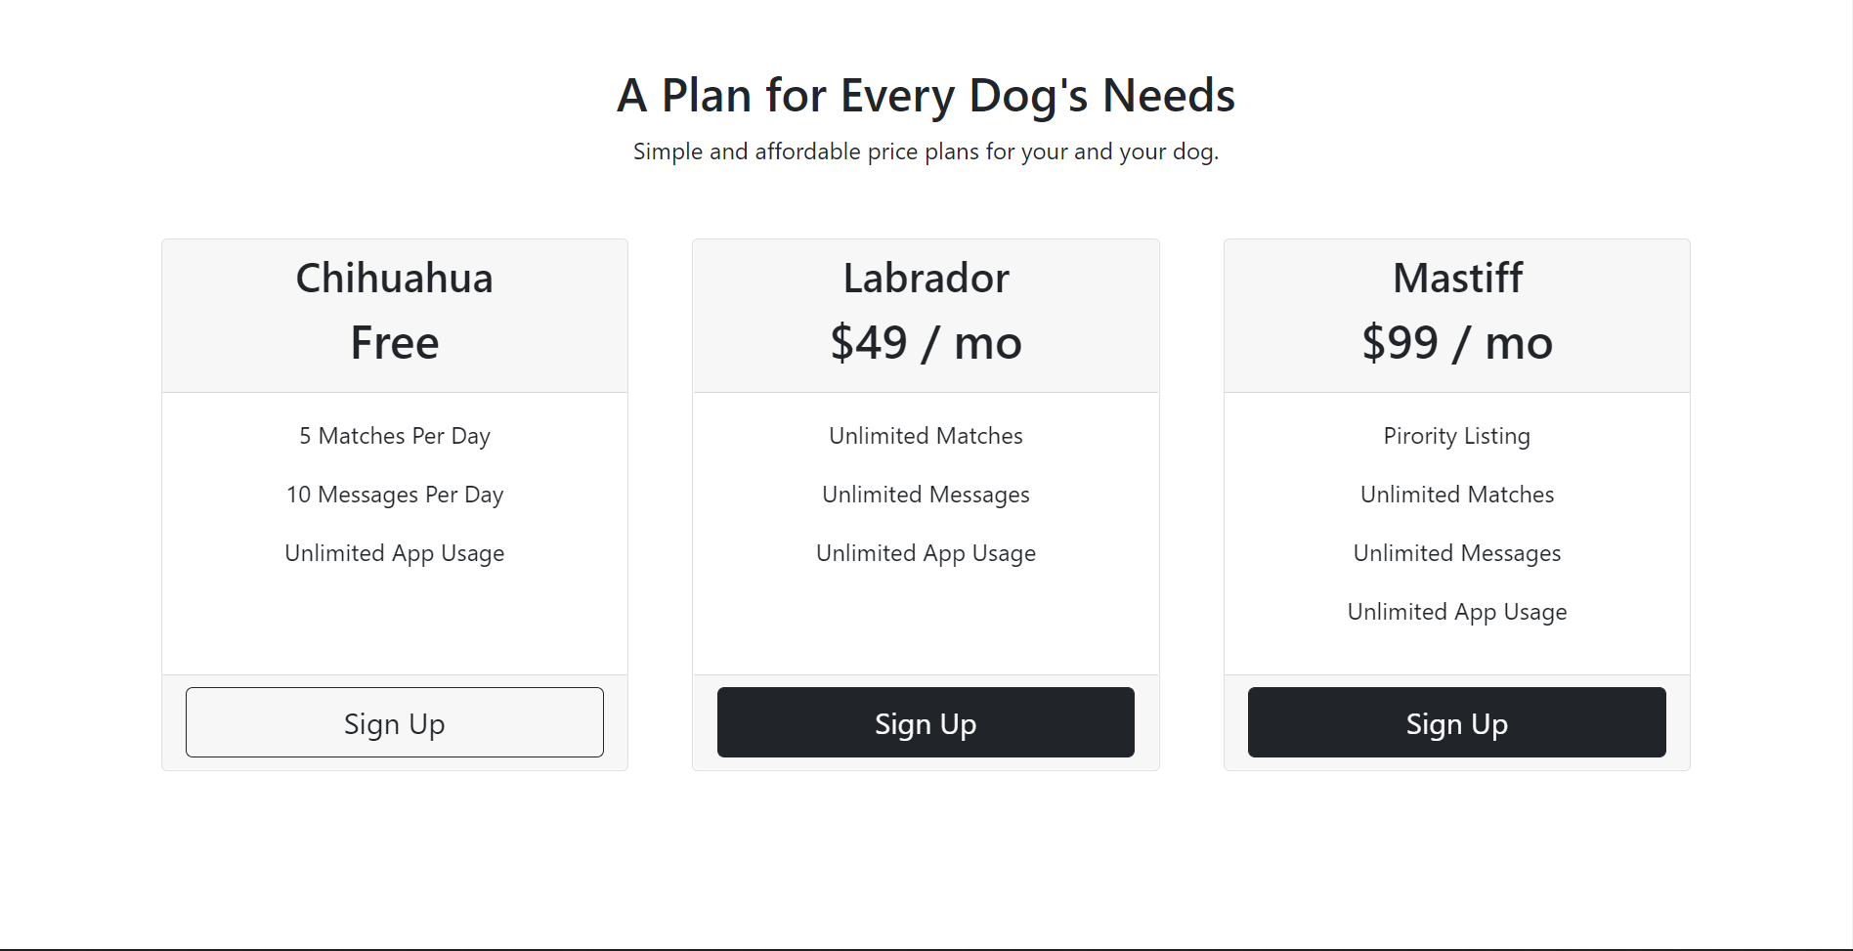Click the page heading A Plan for Every Dog's Needs
The width and height of the screenshot is (1853, 951).
(x=926, y=95)
